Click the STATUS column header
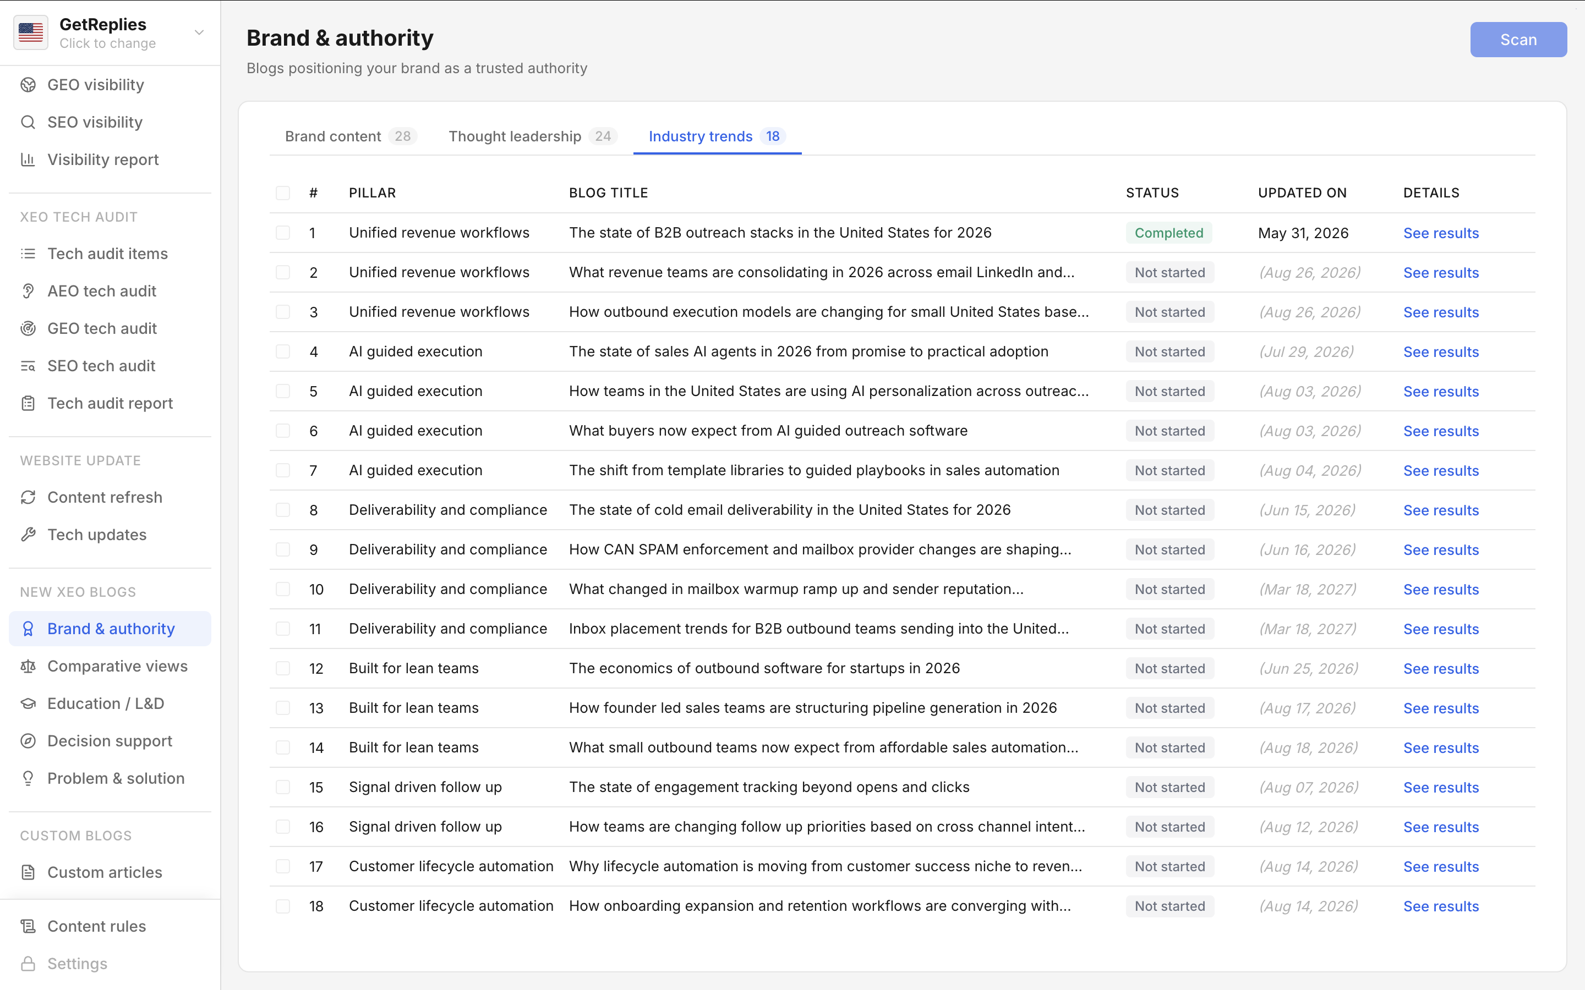This screenshot has width=1585, height=990. coord(1152,193)
